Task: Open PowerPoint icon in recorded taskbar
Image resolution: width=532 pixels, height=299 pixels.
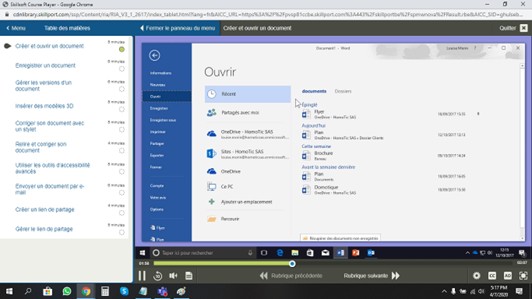Action: coord(356,253)
